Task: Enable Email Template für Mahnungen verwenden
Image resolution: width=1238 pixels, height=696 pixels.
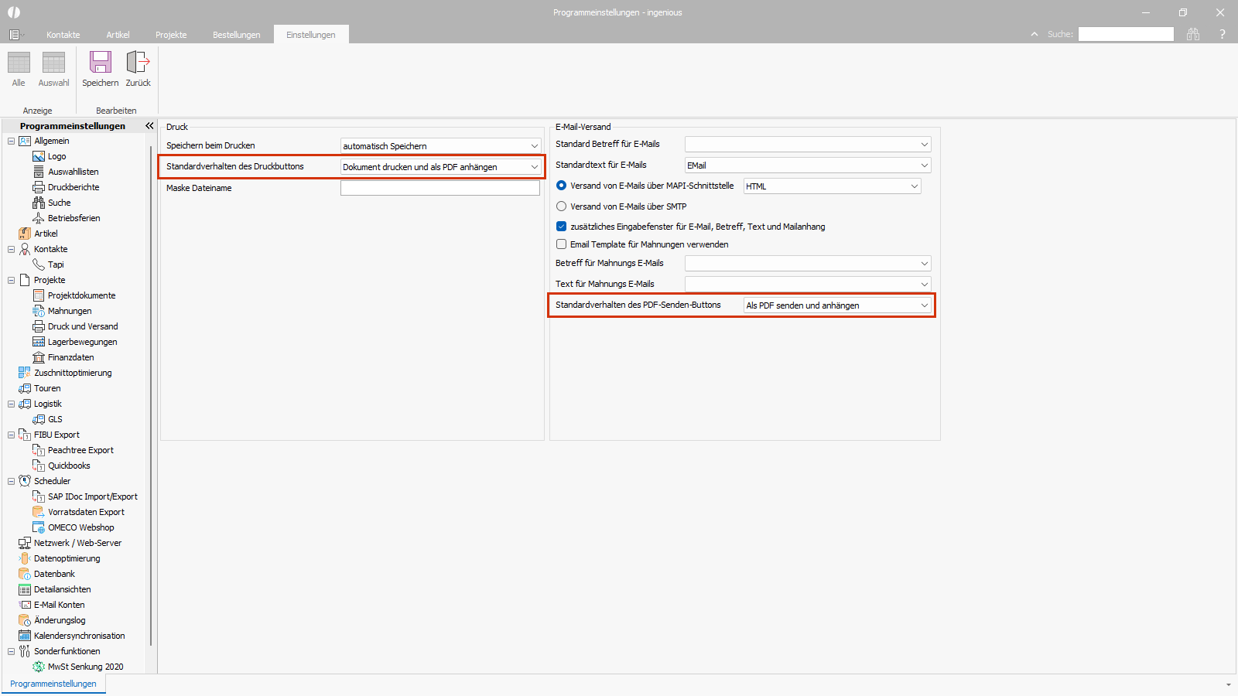Action: (x=562, y=244)
